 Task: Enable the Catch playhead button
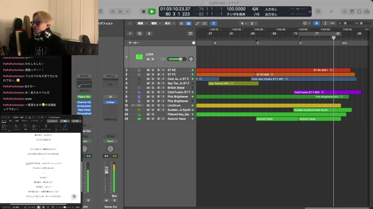click(x=214, y=24)
